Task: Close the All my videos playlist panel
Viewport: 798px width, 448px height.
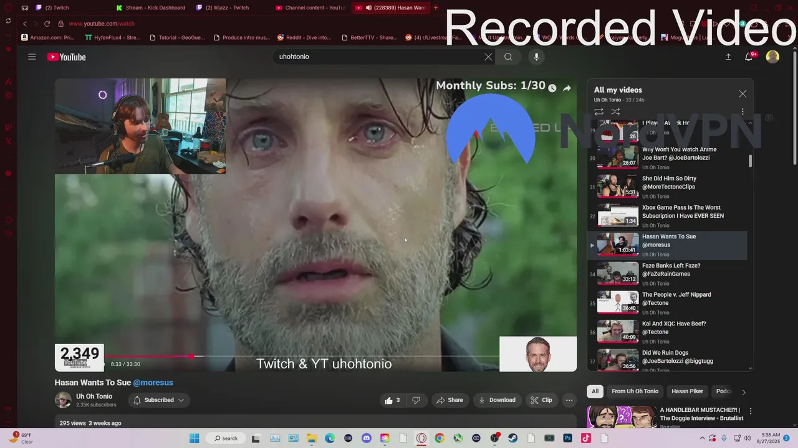Action: (x=743, y=94)
